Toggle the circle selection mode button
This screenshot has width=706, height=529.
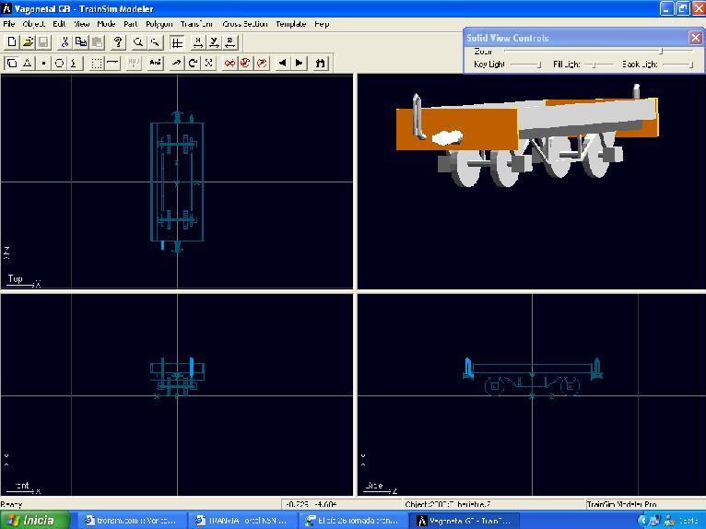pos(59,64)
